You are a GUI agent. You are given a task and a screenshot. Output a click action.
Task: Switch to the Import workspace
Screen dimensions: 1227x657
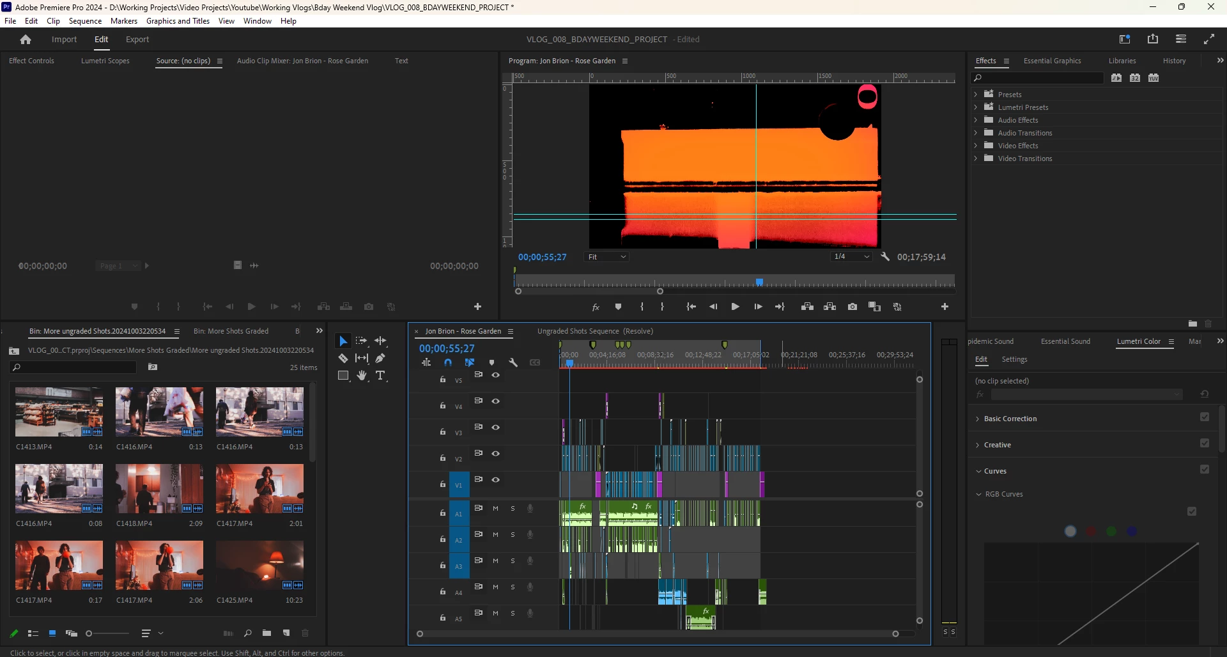[x=64, y=40]
